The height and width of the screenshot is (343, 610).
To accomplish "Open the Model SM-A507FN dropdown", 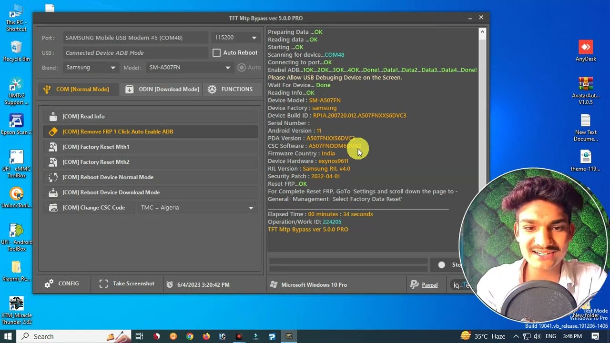I will point(190,68).
